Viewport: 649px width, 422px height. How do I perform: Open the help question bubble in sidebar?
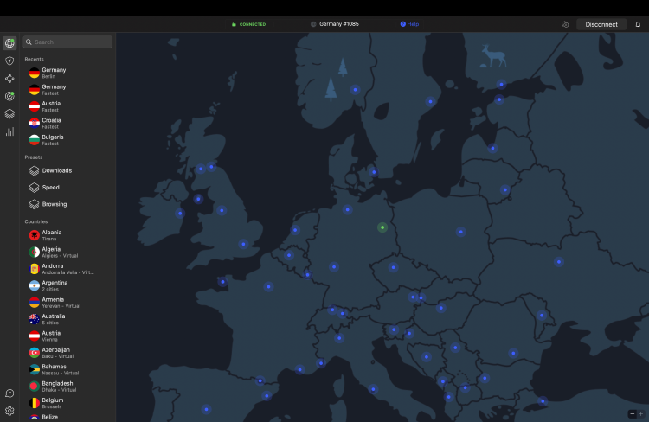tap(10, 393)
